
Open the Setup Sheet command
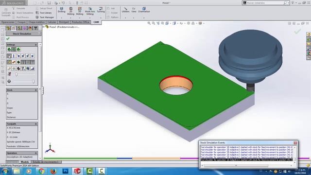(44, 8)
